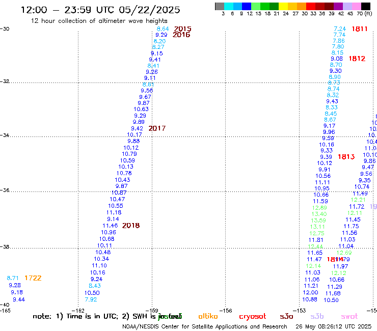This screenshot has width=377, height=331.
Task: Select the 's3a' satellite legend label
Action: [x=286, y=317]
